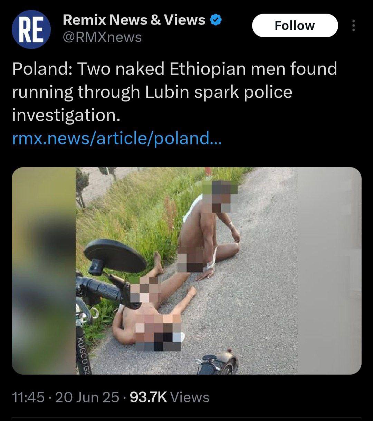Open the rmx.news/article/poland link
373x421 pixels.
pyautogui.click(x=116, y=138)
